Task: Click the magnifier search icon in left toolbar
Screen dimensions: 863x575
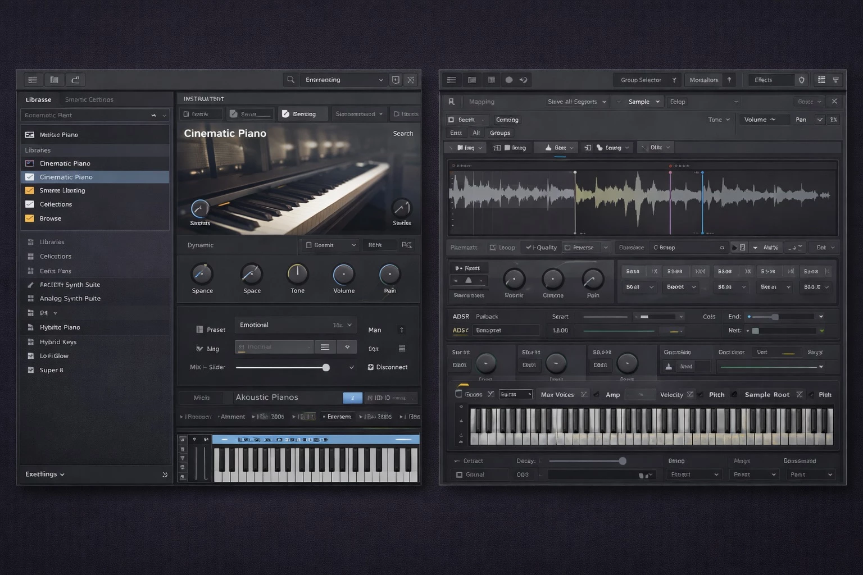Action: 290,80
